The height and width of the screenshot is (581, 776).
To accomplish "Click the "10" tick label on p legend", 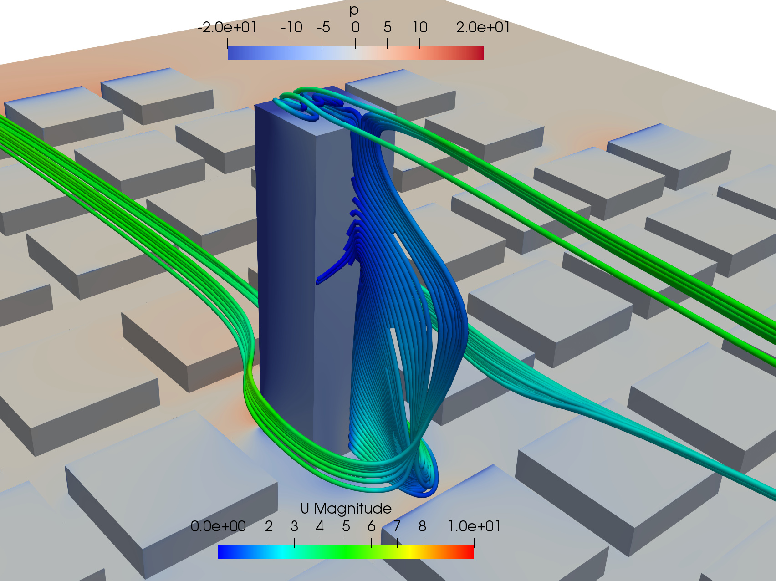I will (x=420, y=27).
